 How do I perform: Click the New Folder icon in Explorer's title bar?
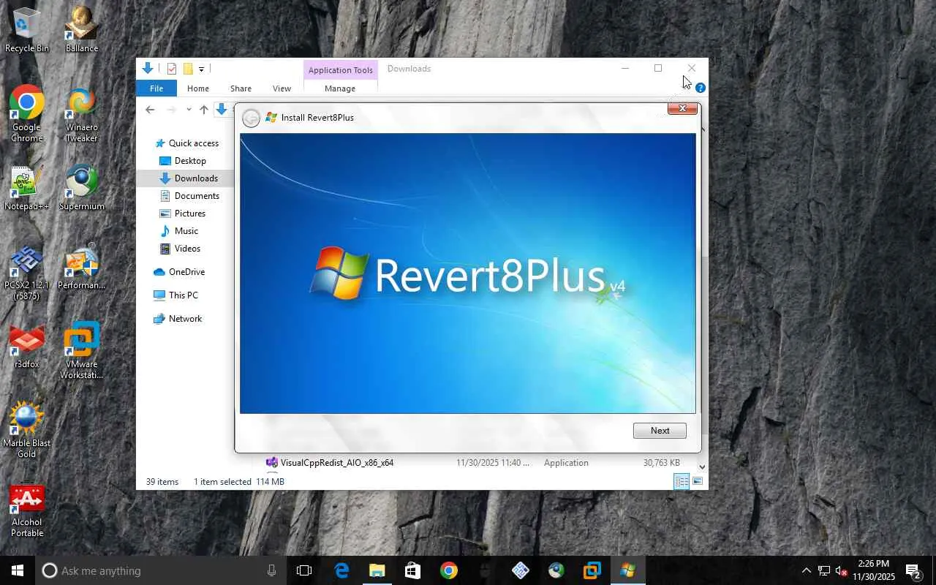pos(188,69)
